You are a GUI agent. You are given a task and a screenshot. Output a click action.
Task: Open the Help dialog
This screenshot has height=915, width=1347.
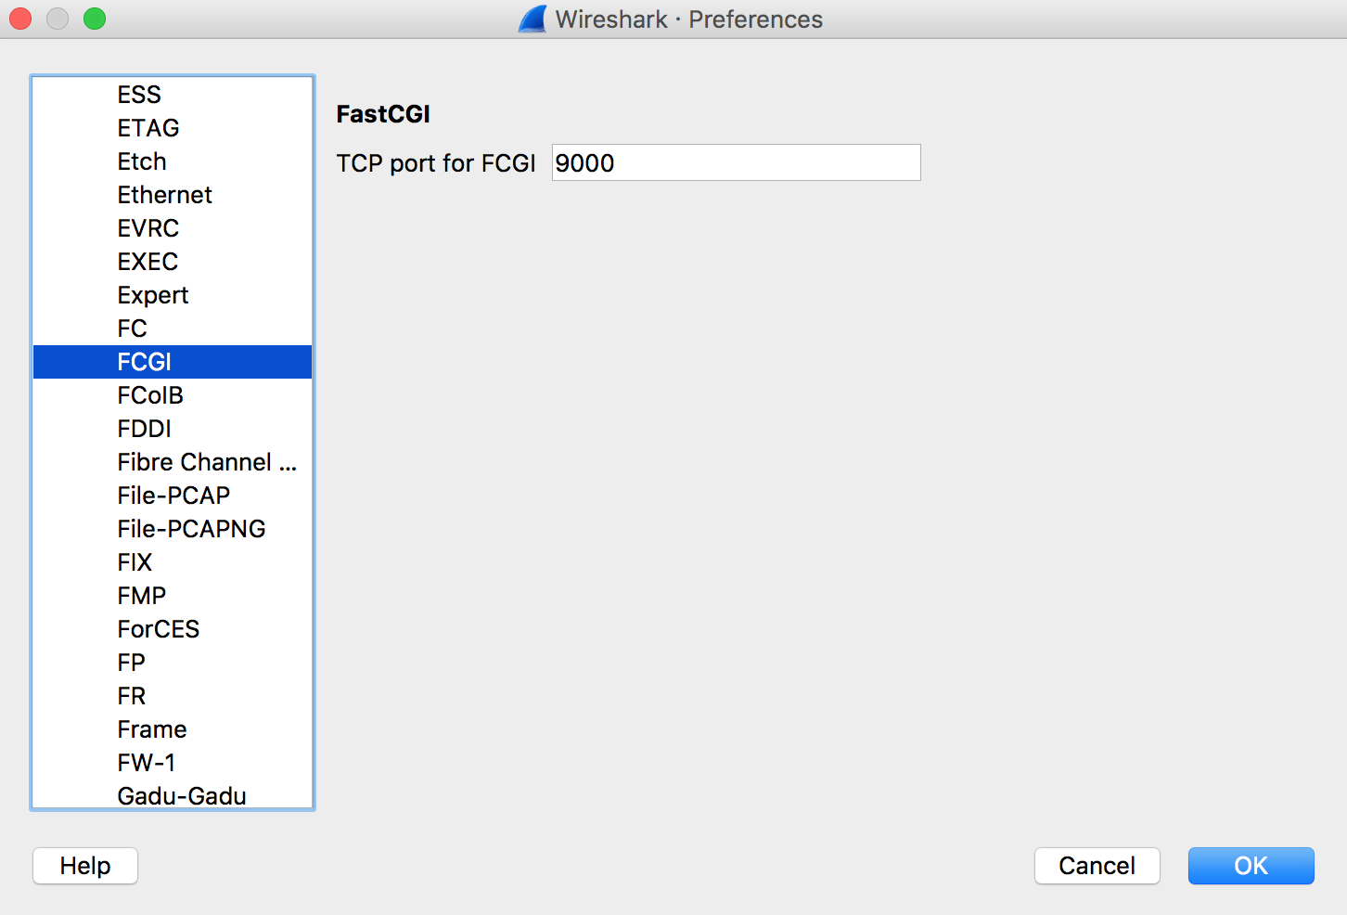point(84,866)
